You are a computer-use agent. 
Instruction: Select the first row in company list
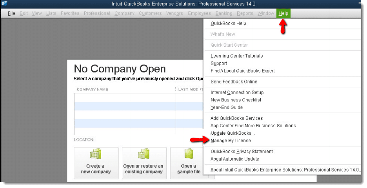click(x=139, y=98)
